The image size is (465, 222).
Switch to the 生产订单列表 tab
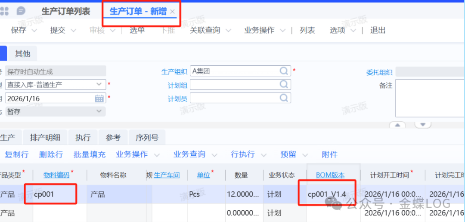65,12
